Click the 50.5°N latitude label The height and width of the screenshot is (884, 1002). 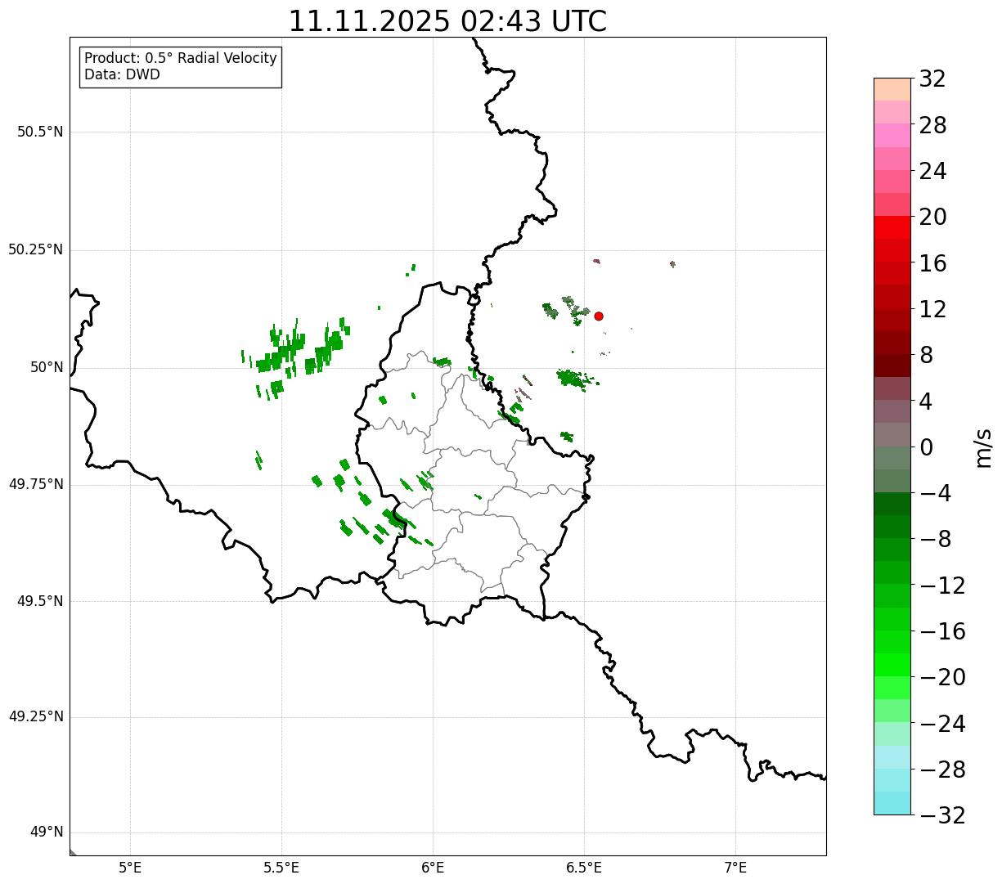(40, 132)
